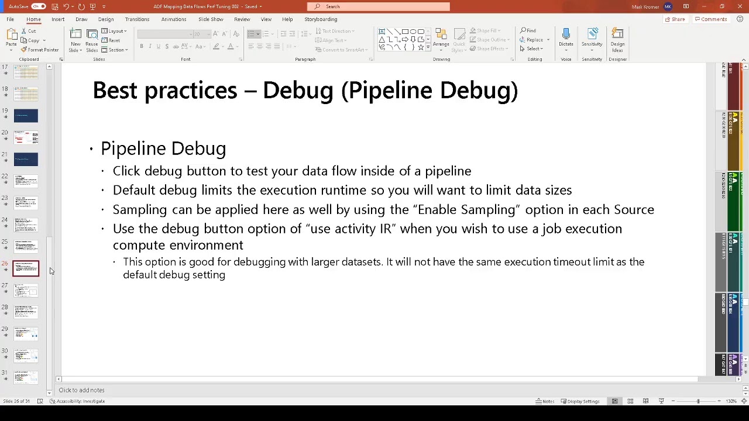
Task: Click the Redo/Repeat icon
Action: (81, 6)
